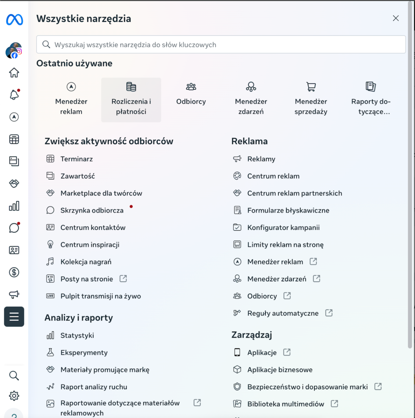Open the megaphone ads sidebar icon
The width and height of the screenshot is (415, 418).
(14, 294)
